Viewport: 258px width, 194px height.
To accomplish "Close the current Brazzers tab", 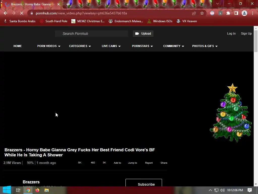I will point(58,4).
